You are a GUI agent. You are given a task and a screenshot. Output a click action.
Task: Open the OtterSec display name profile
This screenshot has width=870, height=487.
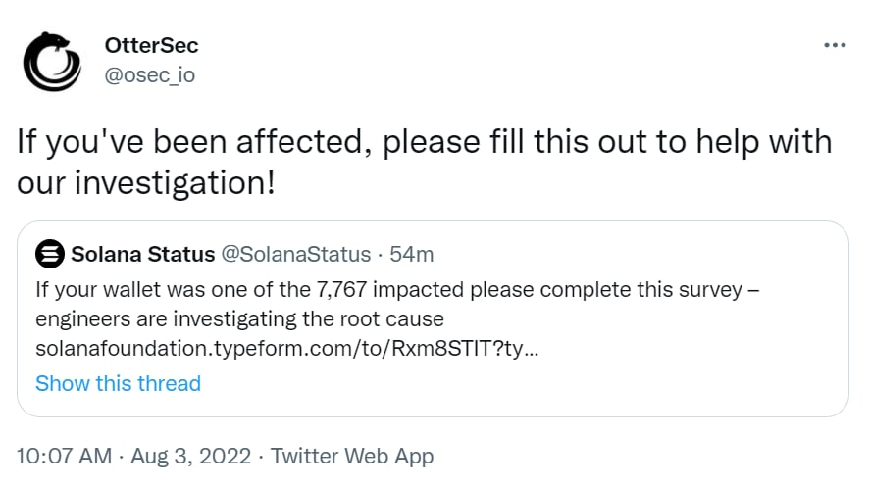pyautogui.click(x=151, y=46)
